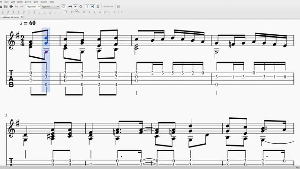Select the eighth note duration
This screenshot has width=300, height=169.
pyautogui.click(x=23, y=12)
